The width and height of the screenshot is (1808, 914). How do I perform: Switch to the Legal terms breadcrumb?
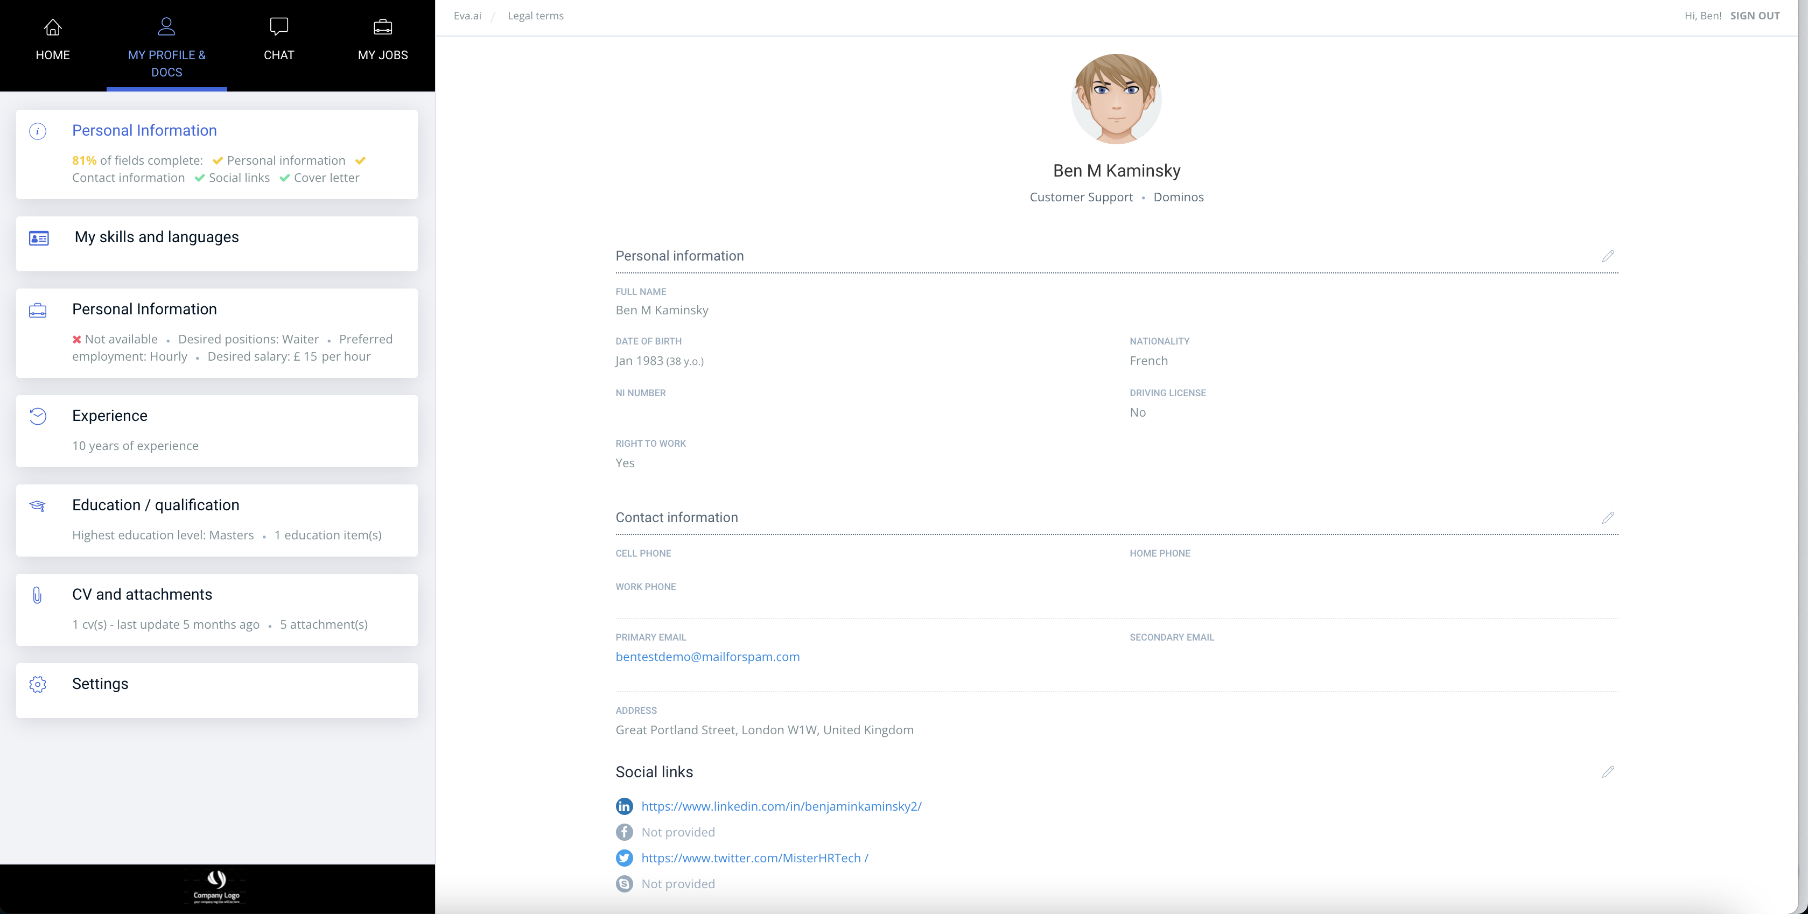(x=535, y=16)
